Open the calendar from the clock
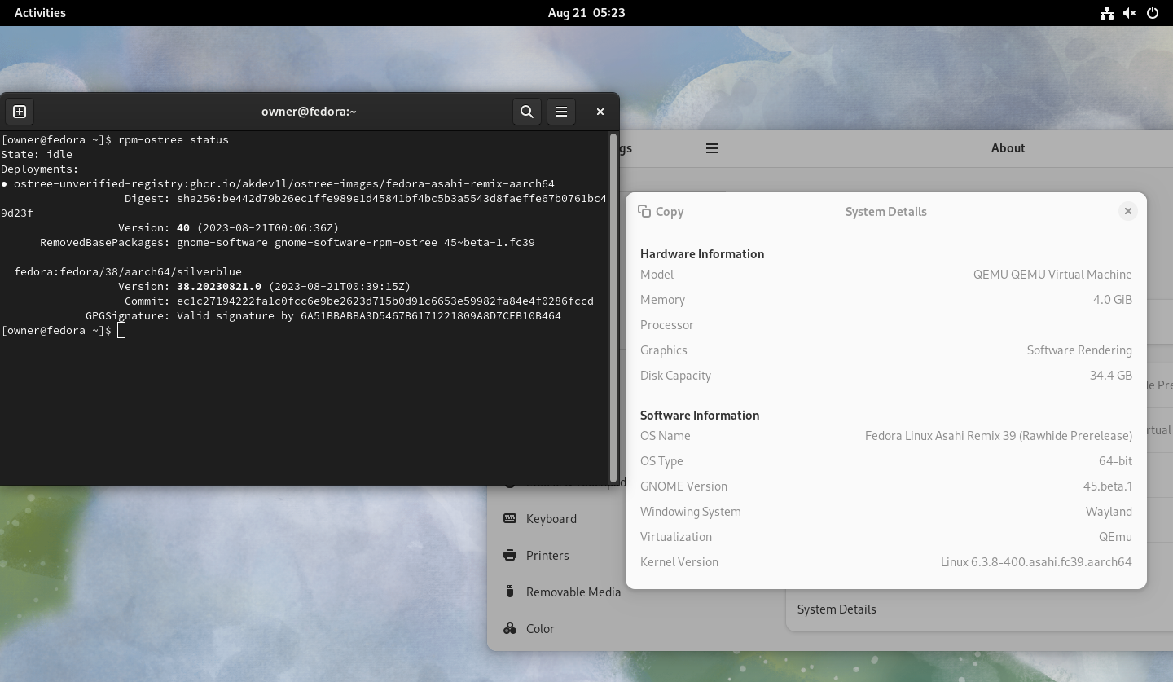Viewport: 1173px width, 682px height. coord(586,12)
